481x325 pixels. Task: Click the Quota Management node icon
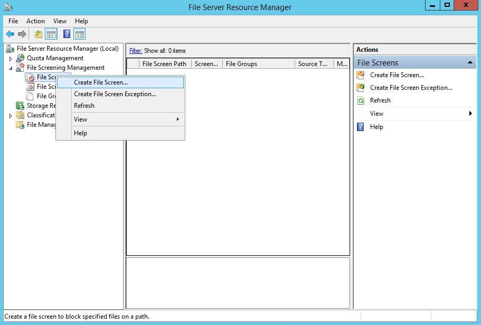tap(20, 58)
